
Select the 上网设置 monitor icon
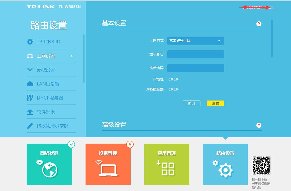click(30, 55)
